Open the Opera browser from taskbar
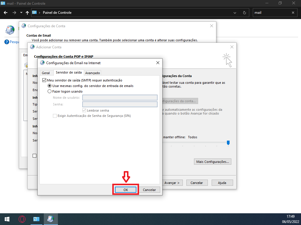Viewport: 301px width, 225px height. coord(22,219)
